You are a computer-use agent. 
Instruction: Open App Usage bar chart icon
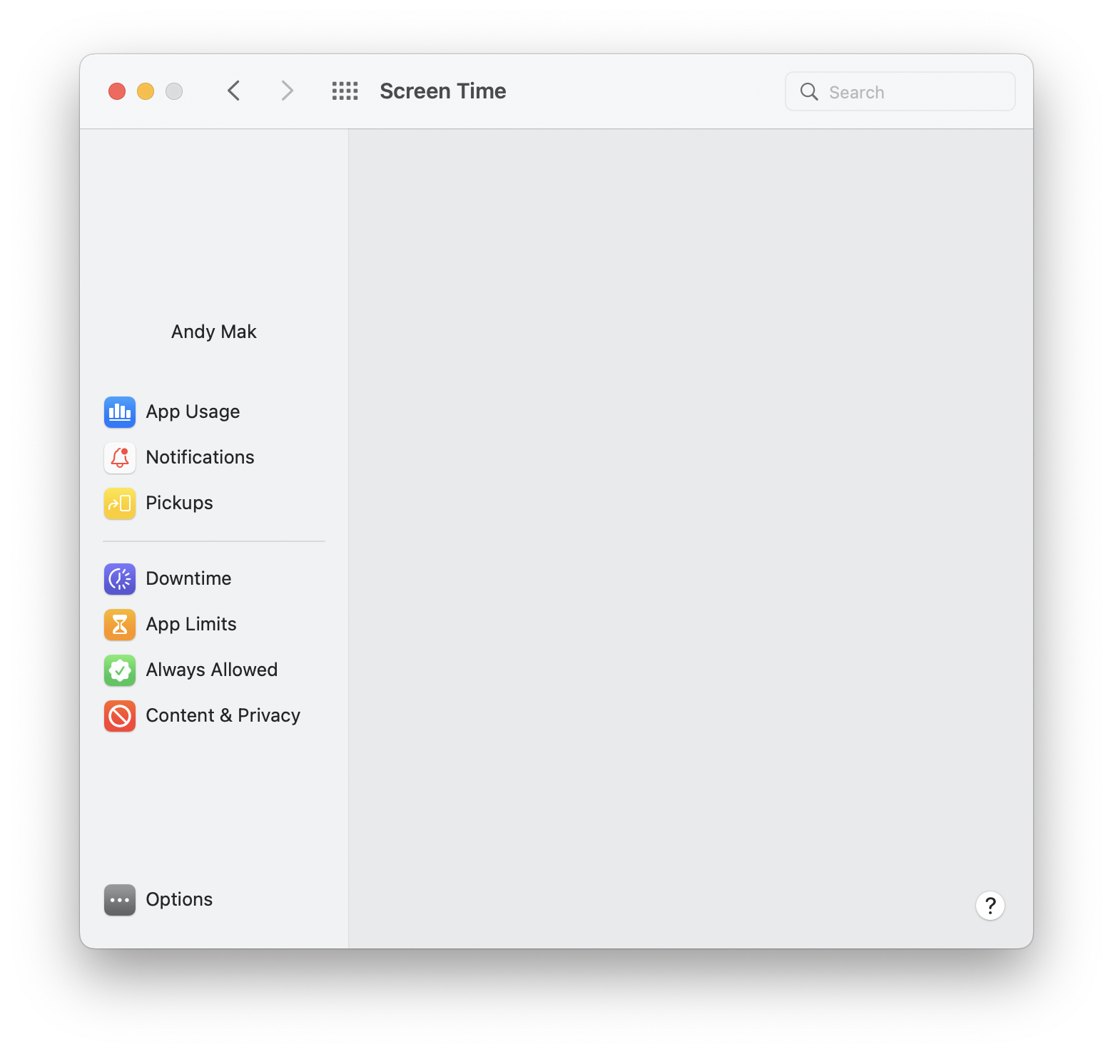point(120,412)
